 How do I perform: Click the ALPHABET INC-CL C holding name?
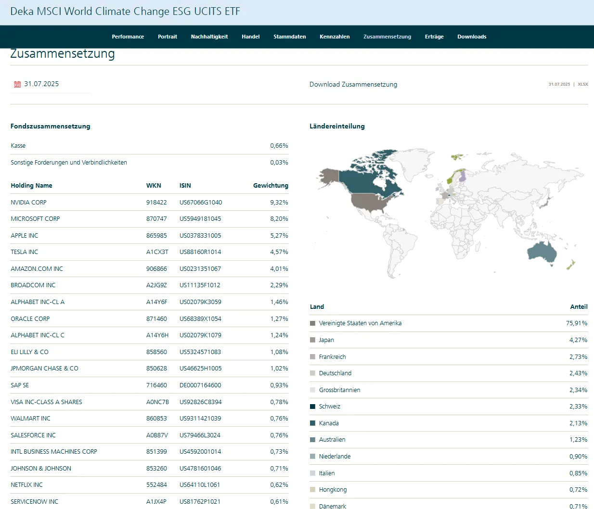coord(38,335)
